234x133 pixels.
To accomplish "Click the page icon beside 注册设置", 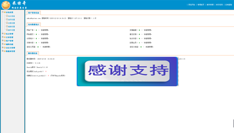I will pos(7,23).
